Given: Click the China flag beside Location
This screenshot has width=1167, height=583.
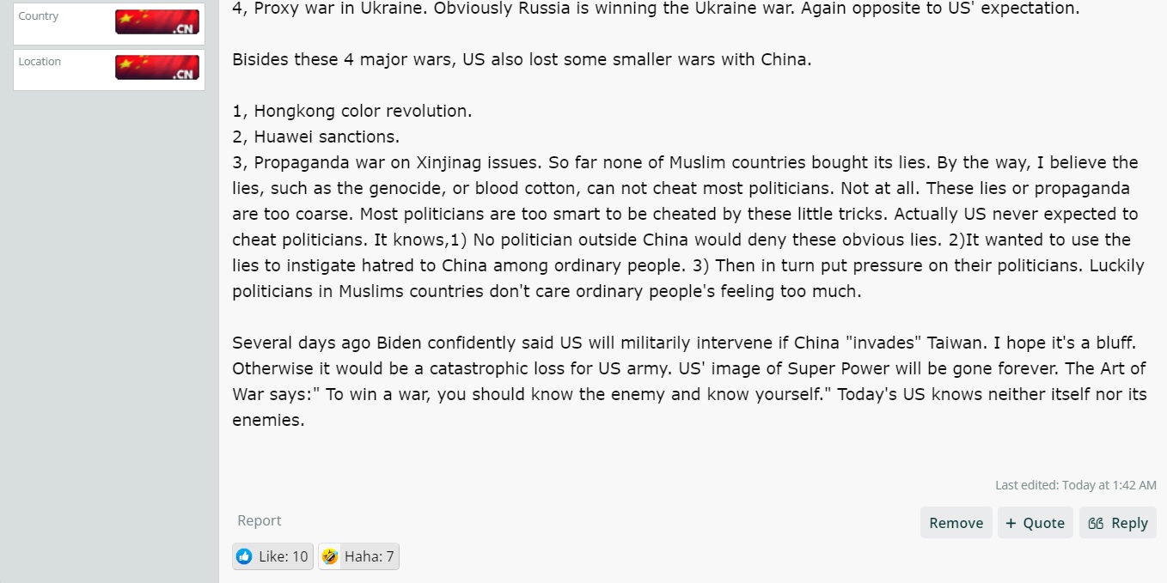Looking at the screenshot, I should point(157,68).
